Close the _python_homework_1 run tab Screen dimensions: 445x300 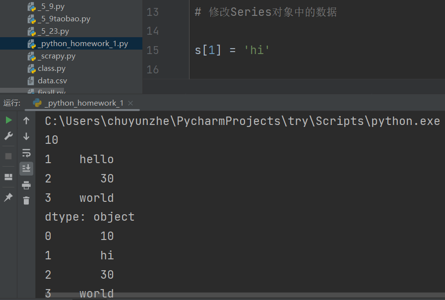click(x=130, y=103)
